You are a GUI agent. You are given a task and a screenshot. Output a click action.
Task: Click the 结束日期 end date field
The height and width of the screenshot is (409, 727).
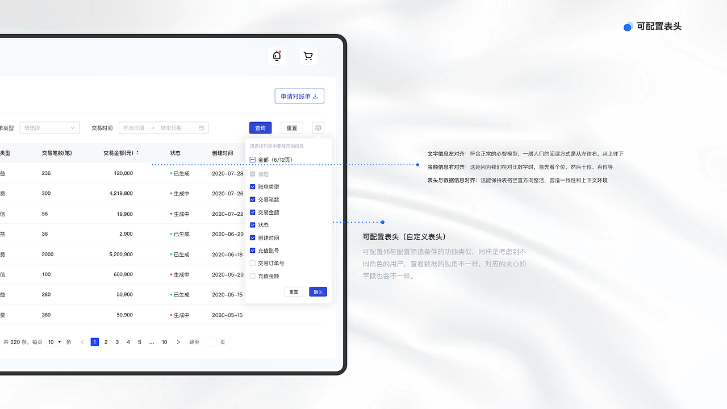171,128
